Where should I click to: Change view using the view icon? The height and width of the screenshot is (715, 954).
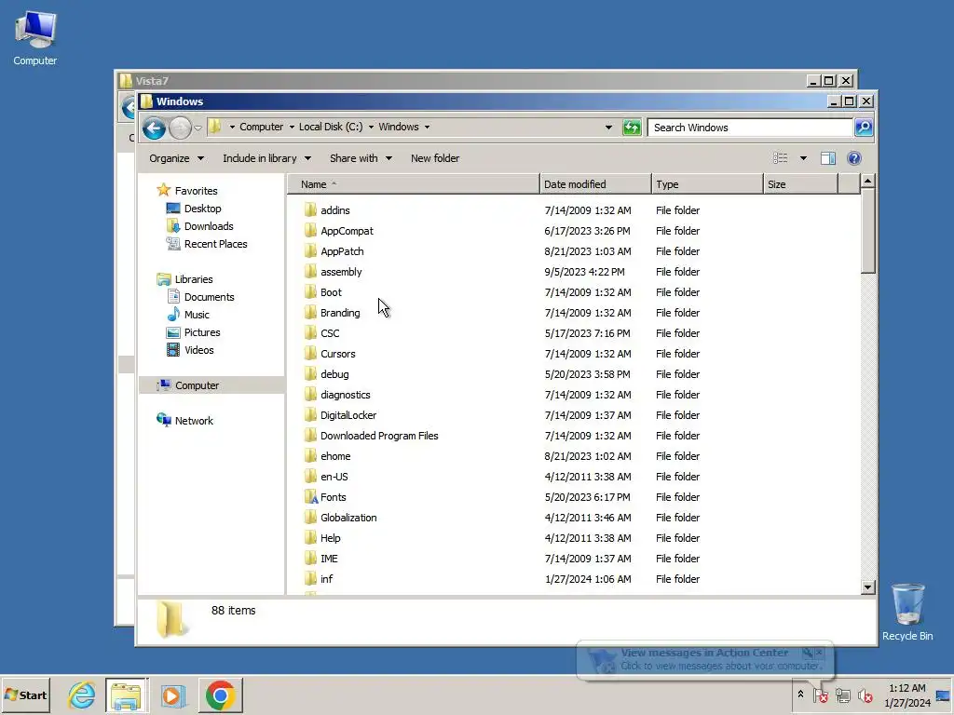(x=780, y=158)
